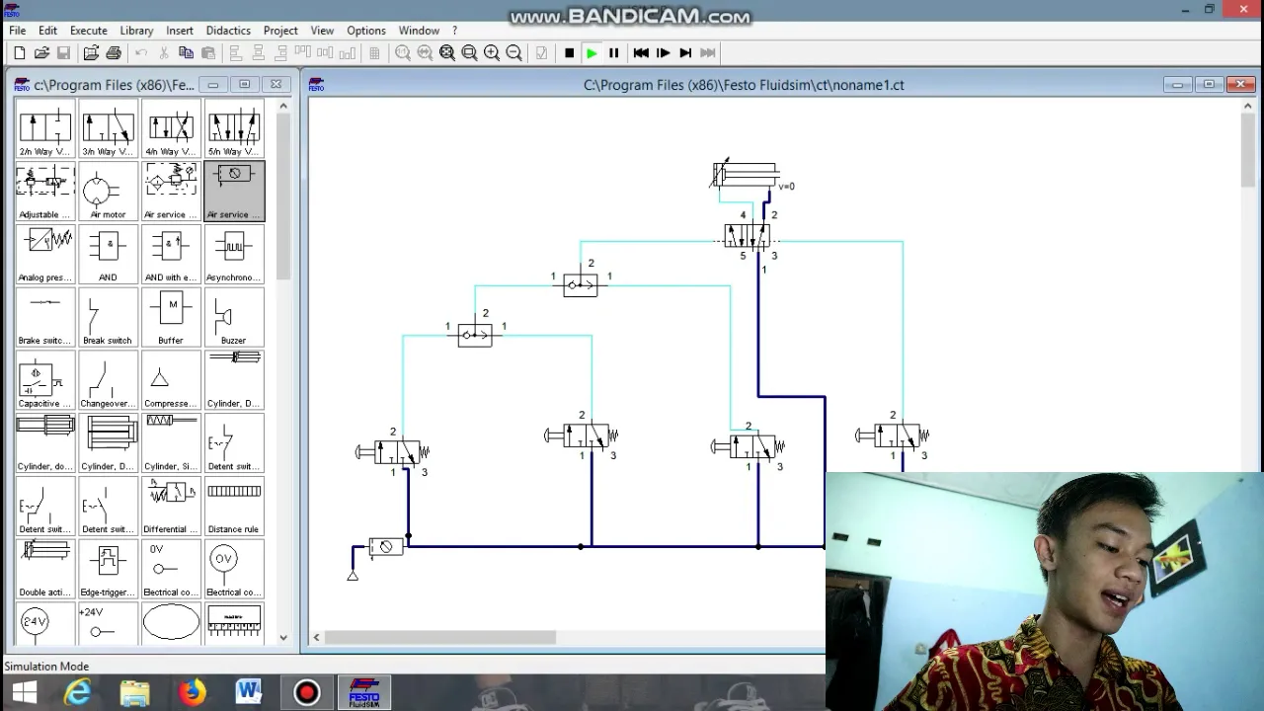The height and width of the screenshot is (711, 1264).
Task: Select the 5/n Way Valve component
Action: [234, 128]
